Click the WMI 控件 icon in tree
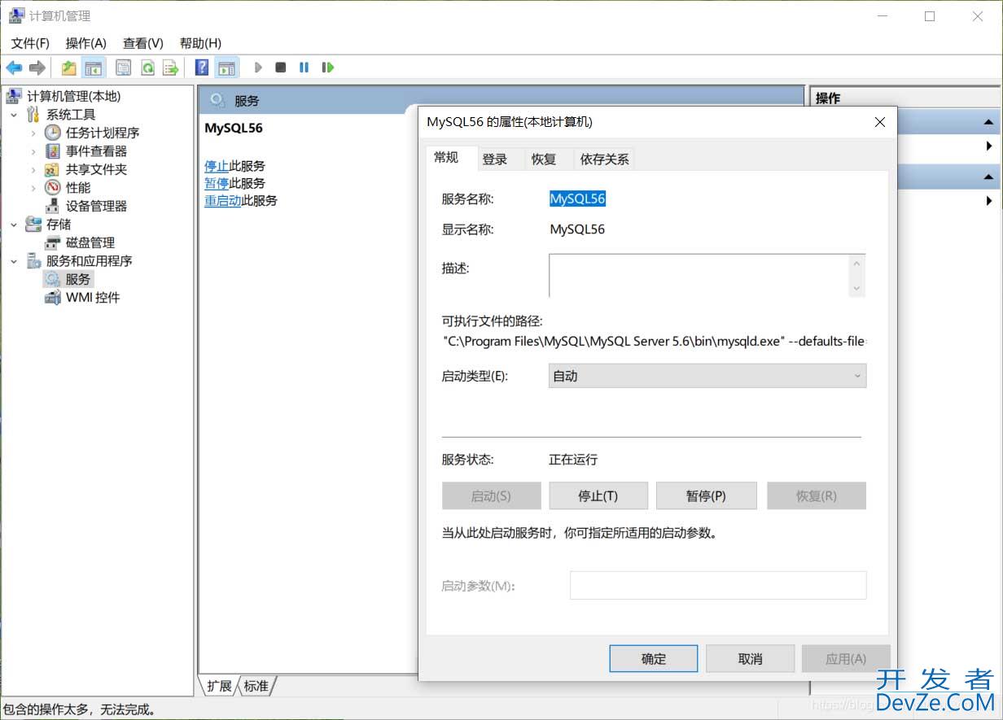 (53, 298)
